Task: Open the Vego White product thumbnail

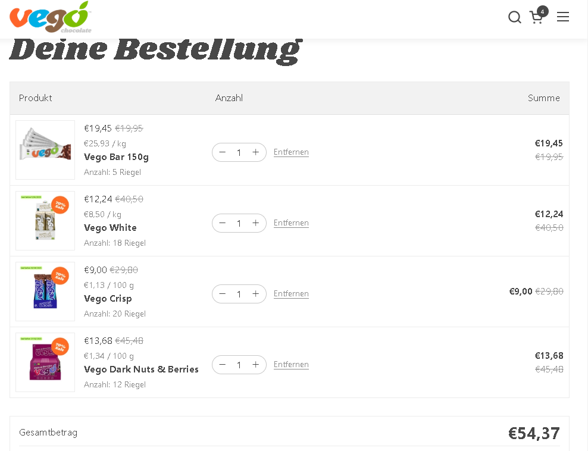Action: [45, 221]
